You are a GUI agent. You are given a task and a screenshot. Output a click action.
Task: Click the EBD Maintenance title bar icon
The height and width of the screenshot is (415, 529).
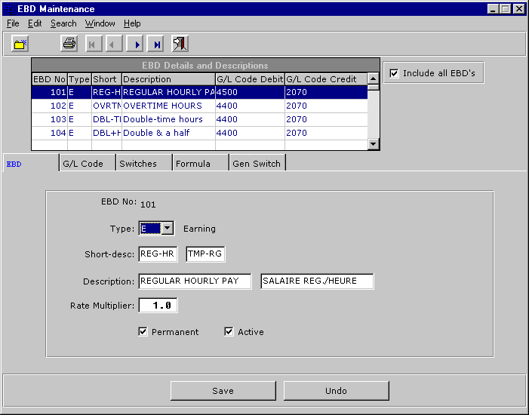8,8
